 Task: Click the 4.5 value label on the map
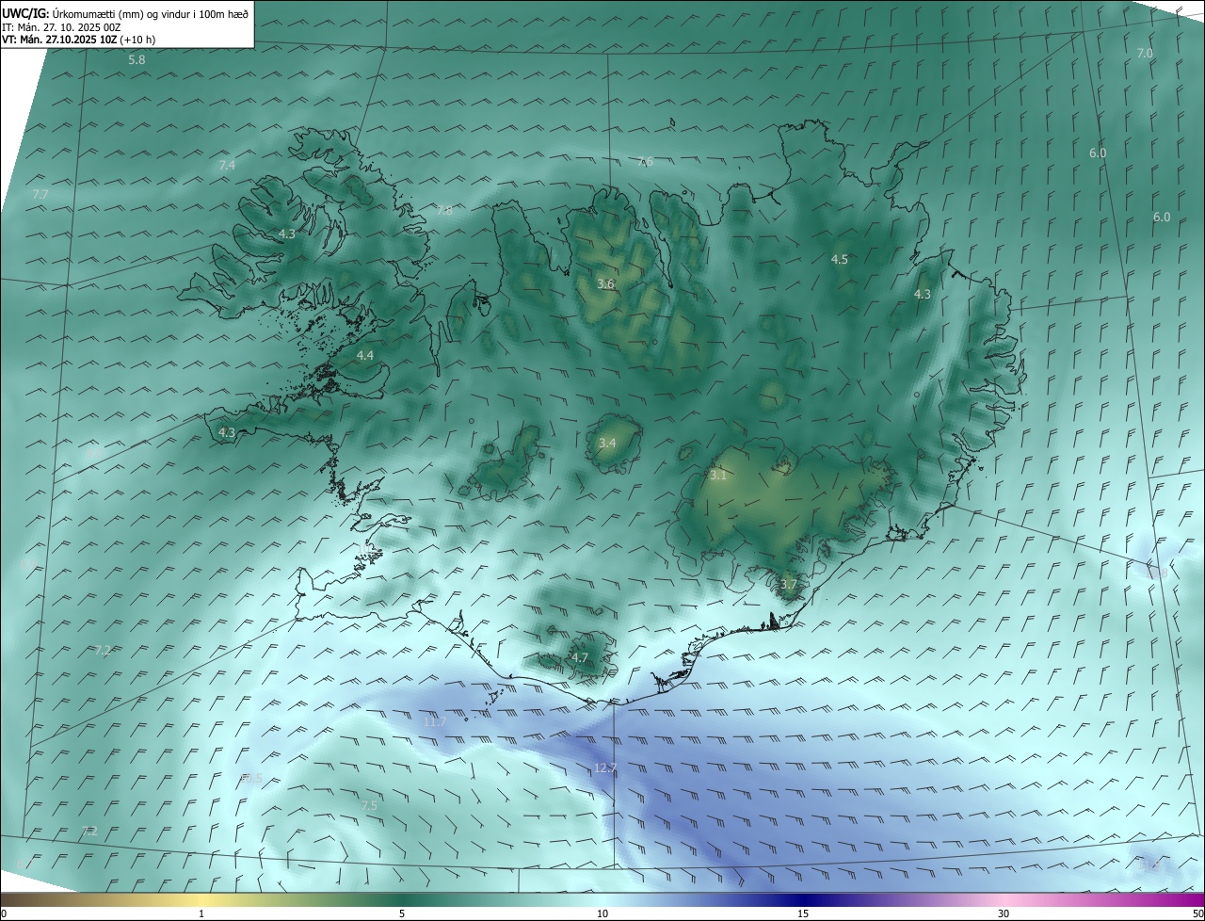pyautogui.click(x=840, y=260)
